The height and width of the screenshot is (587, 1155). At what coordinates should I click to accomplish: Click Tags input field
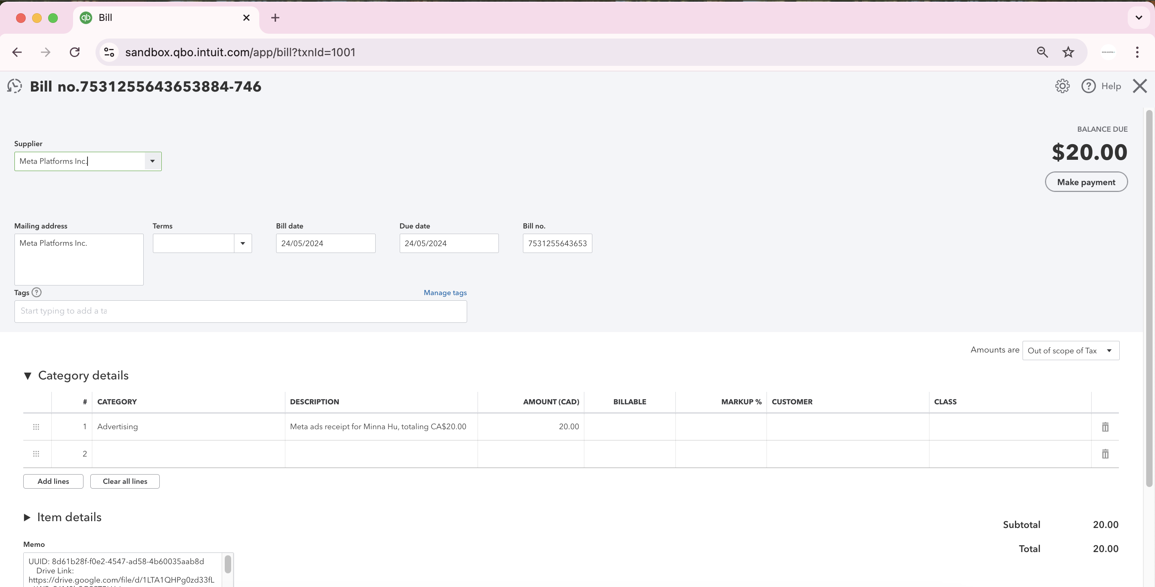click(240, 312)
